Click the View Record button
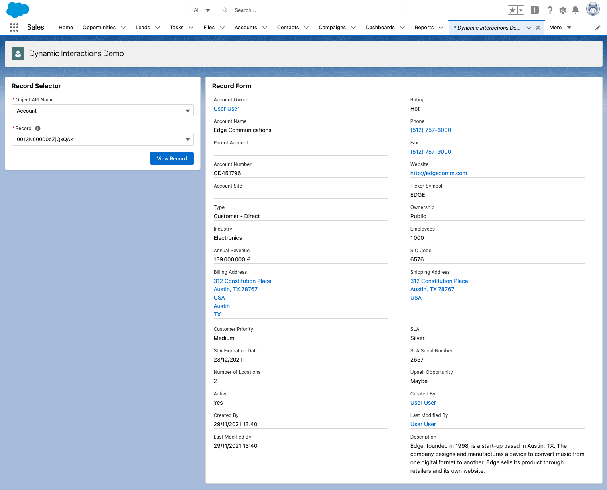Screen dimensions: 607x490 [x=172, y=158]
